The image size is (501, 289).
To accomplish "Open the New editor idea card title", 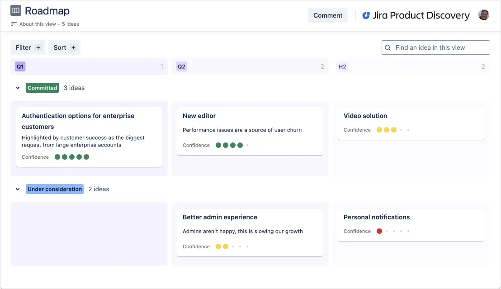I will (x=199, y=116).
